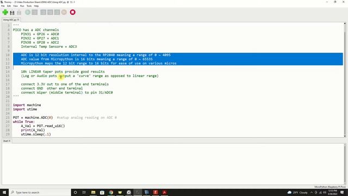Click the line 'import machine'

[27, 105]
